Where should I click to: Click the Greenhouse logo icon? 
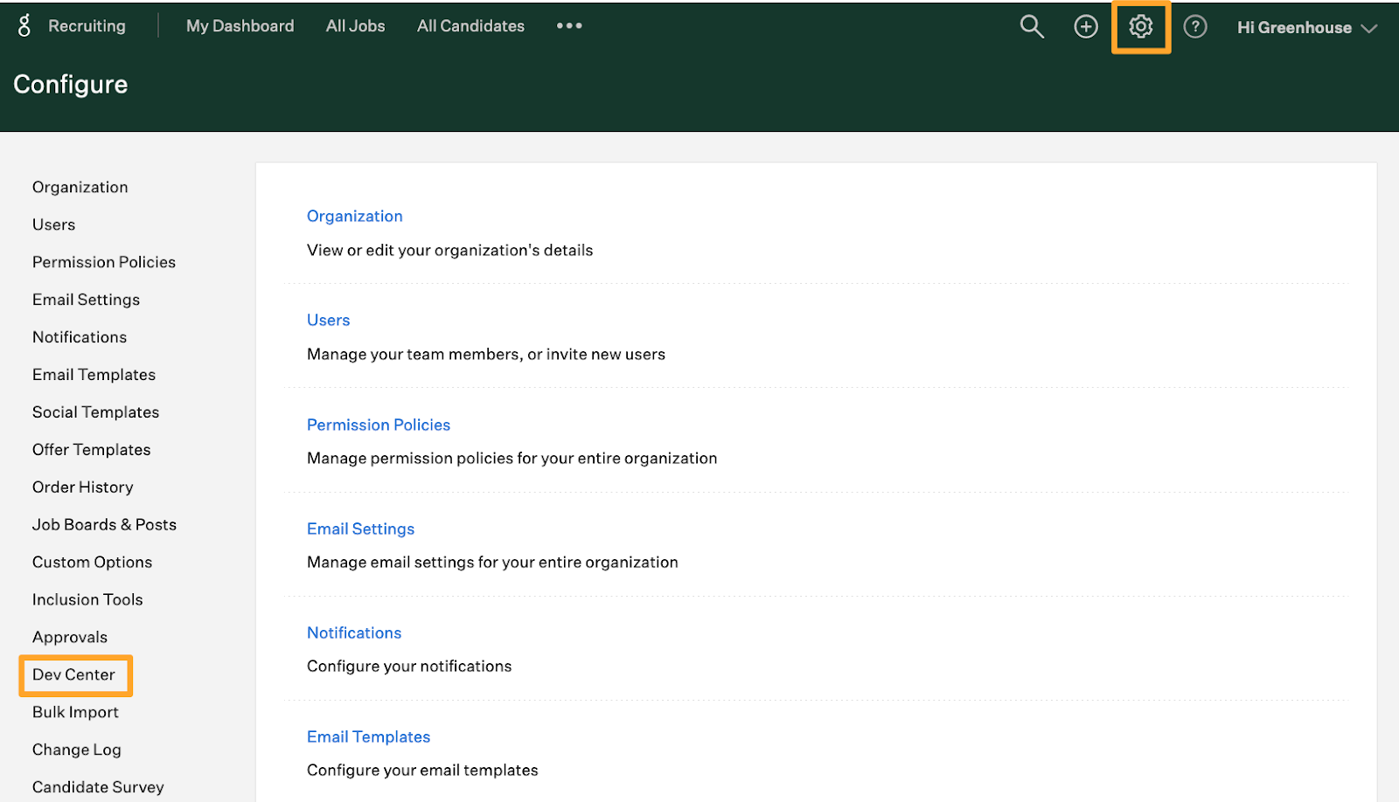(x=24, y=26)
